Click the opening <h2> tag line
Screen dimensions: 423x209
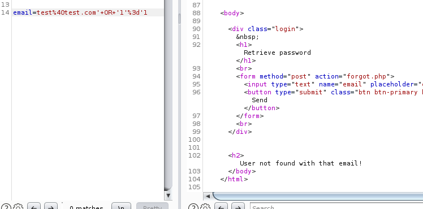[236, 155]
